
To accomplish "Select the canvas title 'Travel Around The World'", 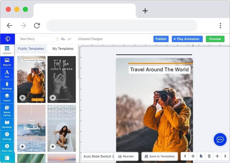I will click(159, 70).
